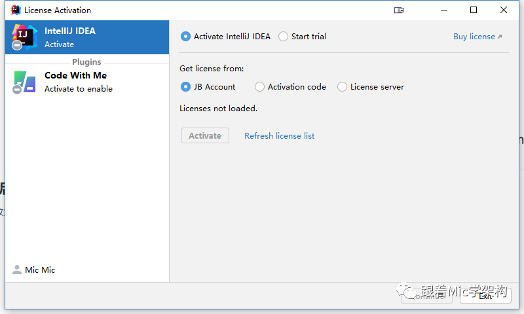The height and width of the screenshot is (314, 524).
Task: Click the 'Licenses not loaded.' message
Action: coord(219,109)
